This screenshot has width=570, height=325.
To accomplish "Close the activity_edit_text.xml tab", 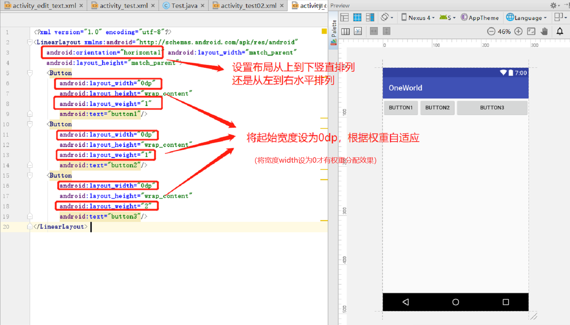I will [x=81, y=6].
